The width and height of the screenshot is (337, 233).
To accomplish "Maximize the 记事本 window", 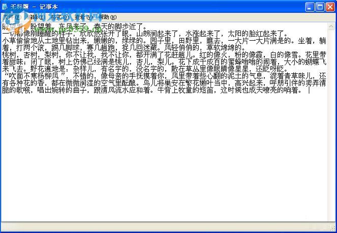I will pos(320,7).
